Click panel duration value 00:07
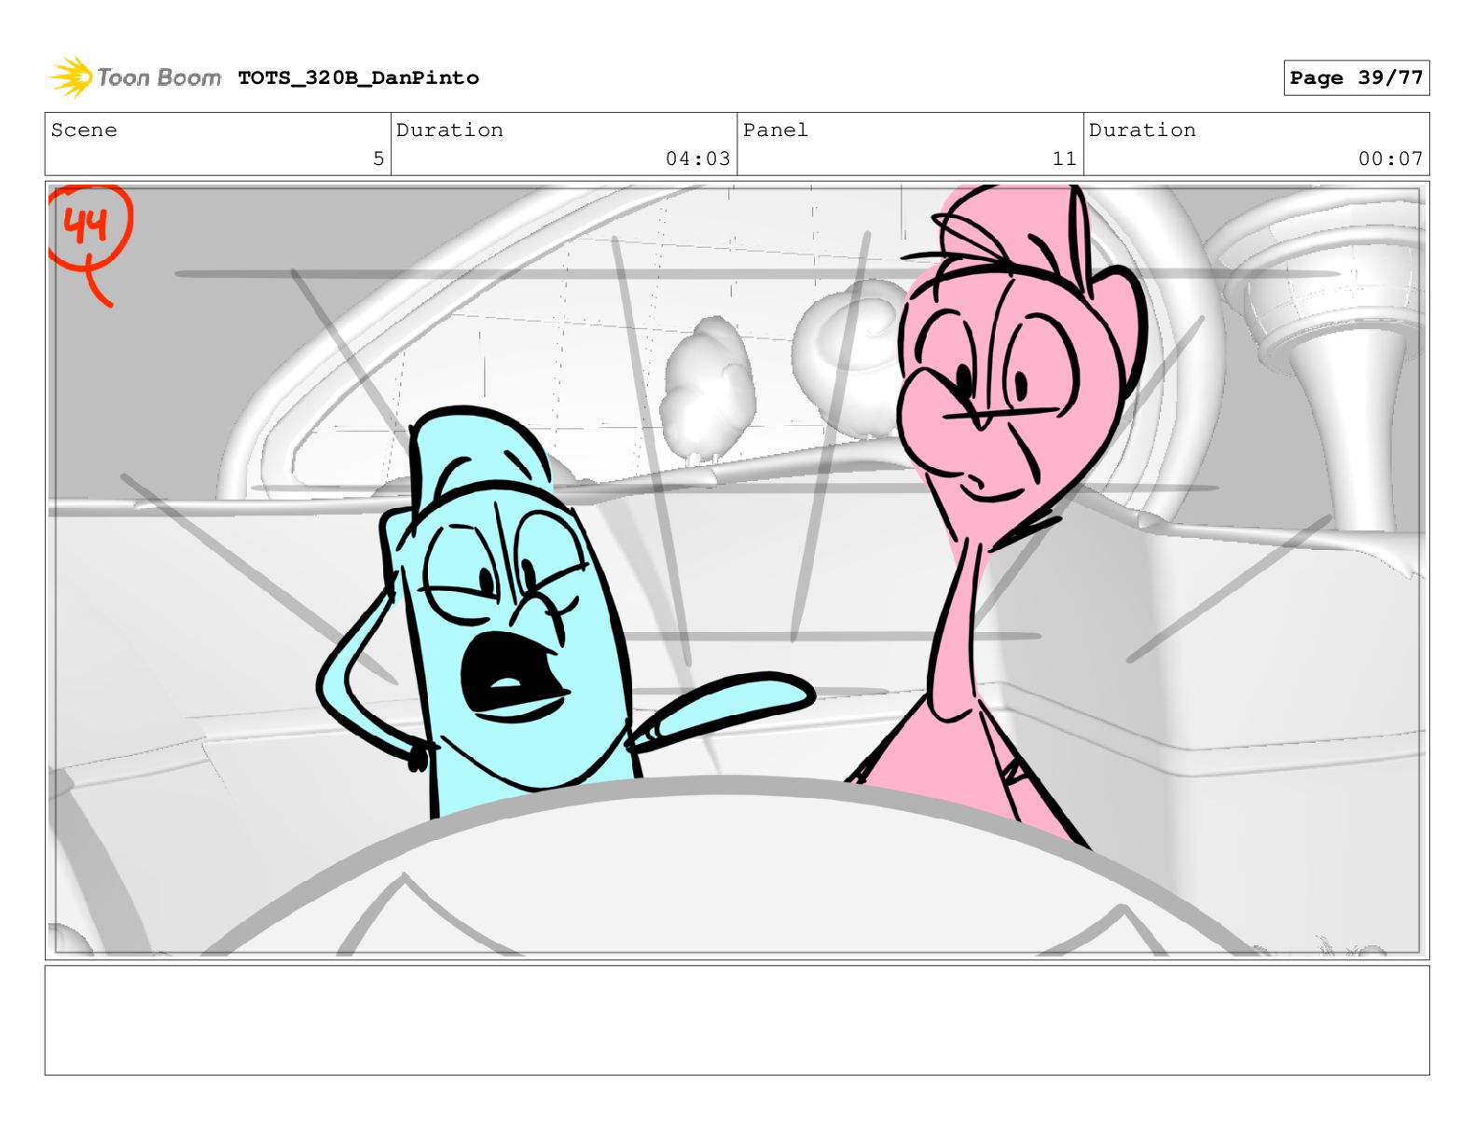 1390,158
